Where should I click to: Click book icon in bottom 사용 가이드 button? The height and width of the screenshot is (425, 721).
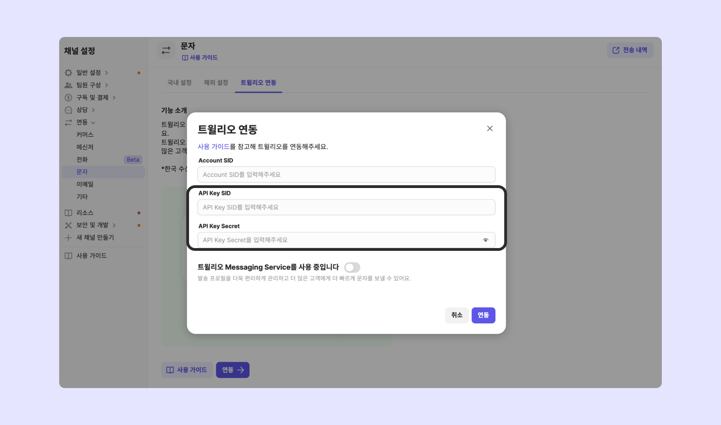(170, 370)
